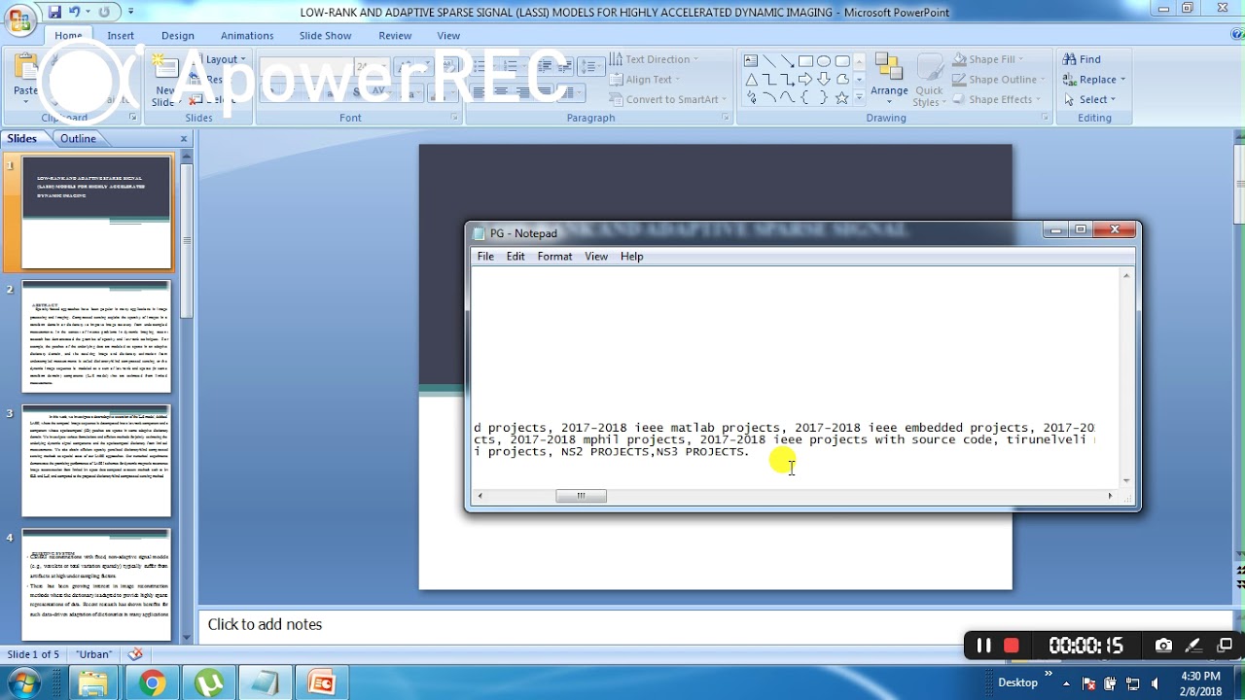The width and height of the screenshot is (1245, 700).
Task: Open the Notepad View menu
Action: [596, 257]
